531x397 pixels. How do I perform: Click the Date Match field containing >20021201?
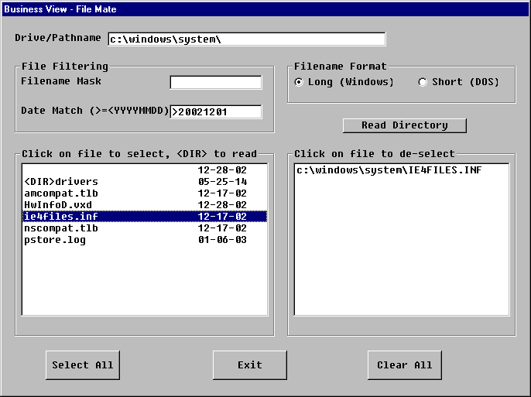(x=216, y=111)
